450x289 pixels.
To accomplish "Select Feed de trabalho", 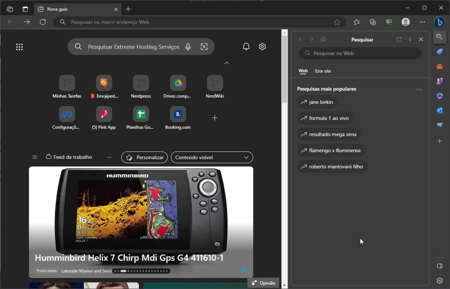I will coord(69,157).
